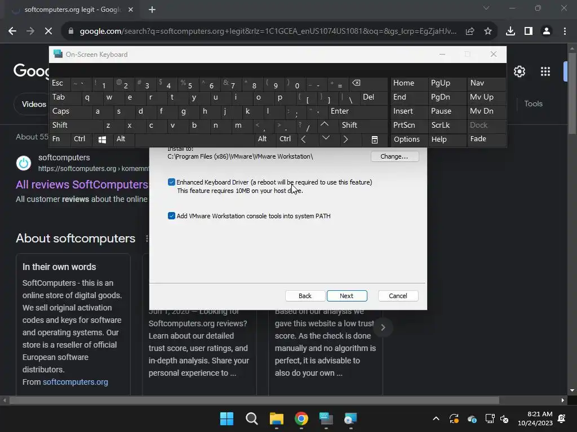Toggle ScrLk key on On-Screen Keyboard
The width and height of the screenshot is (577, 432).
(447, 125)
